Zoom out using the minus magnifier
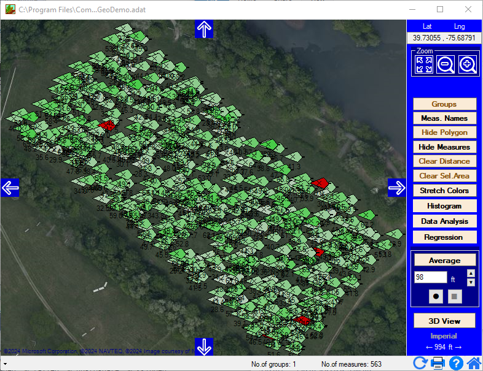 pyautogui.click(x=446, y=64)
